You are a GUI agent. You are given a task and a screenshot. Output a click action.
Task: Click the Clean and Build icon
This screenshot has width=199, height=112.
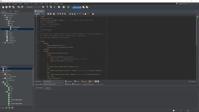click(51, 7)
